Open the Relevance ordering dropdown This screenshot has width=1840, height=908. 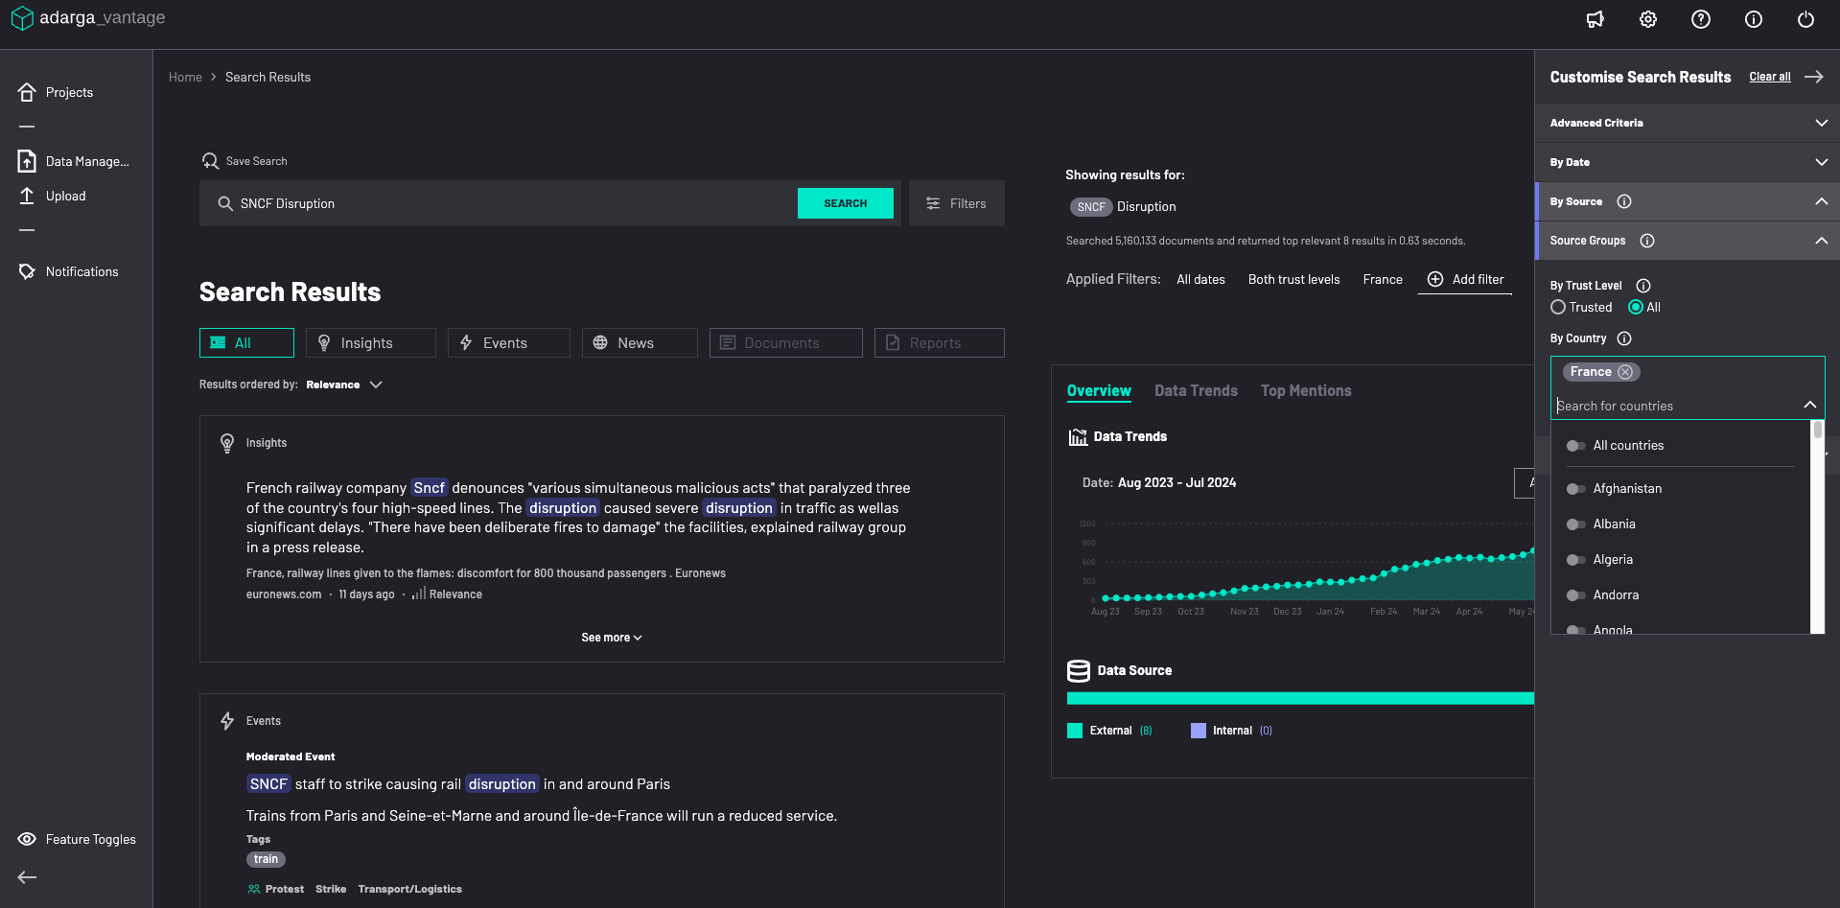(344, 384)
